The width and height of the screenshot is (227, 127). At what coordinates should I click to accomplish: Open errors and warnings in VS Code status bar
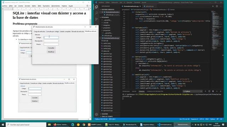pos(112,119)
